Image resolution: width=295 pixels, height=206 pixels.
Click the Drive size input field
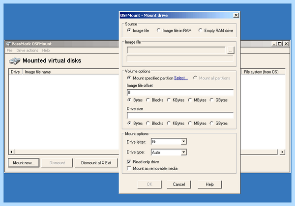180,116
